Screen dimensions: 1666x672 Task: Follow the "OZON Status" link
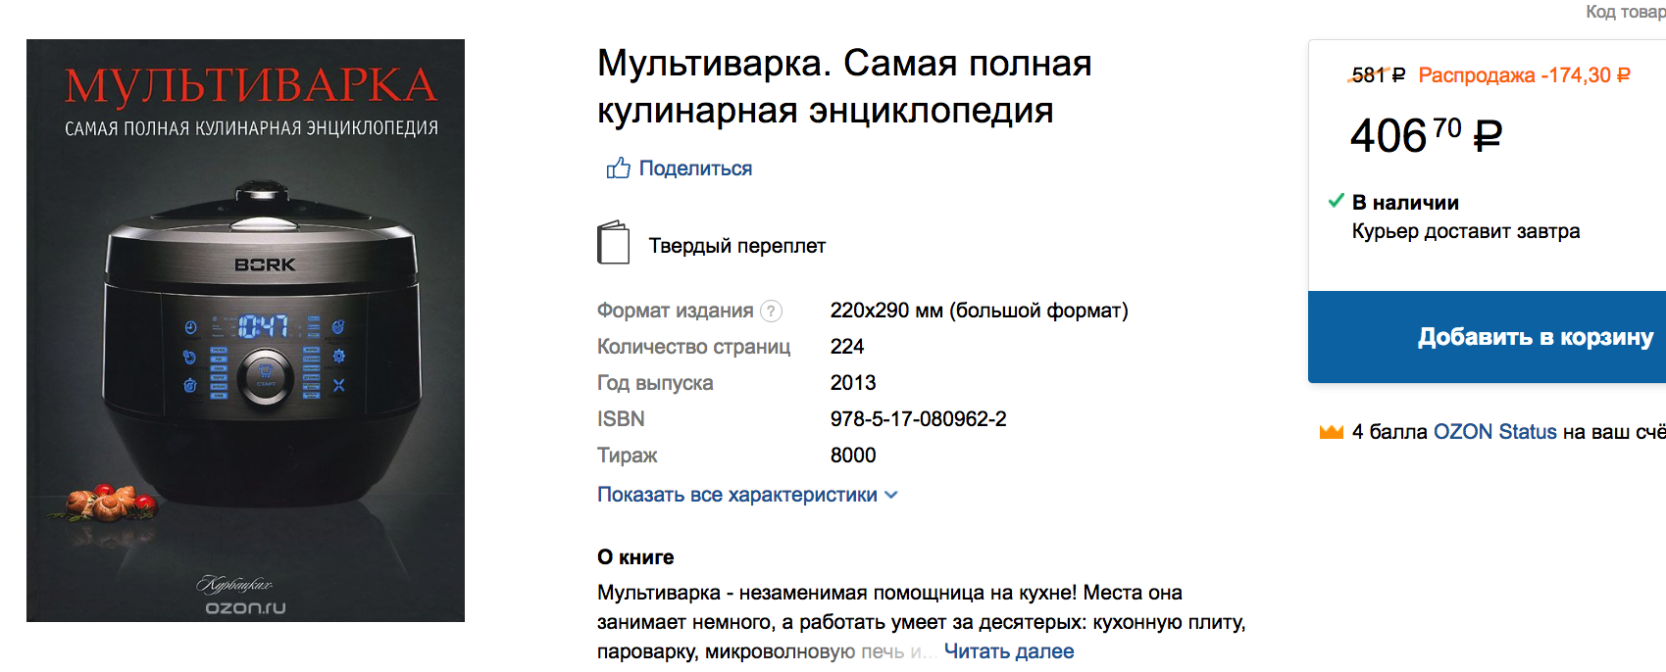(1494, 432)
